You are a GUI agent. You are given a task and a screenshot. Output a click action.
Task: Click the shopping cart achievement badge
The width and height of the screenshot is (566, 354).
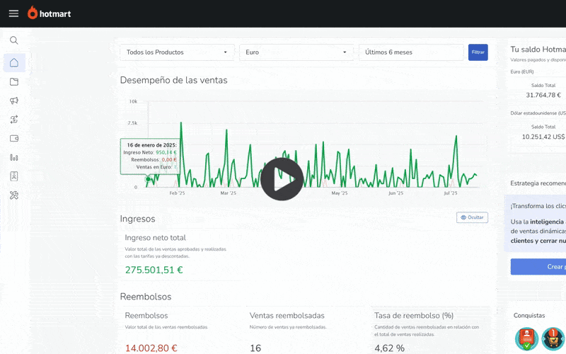pos(553,339)
